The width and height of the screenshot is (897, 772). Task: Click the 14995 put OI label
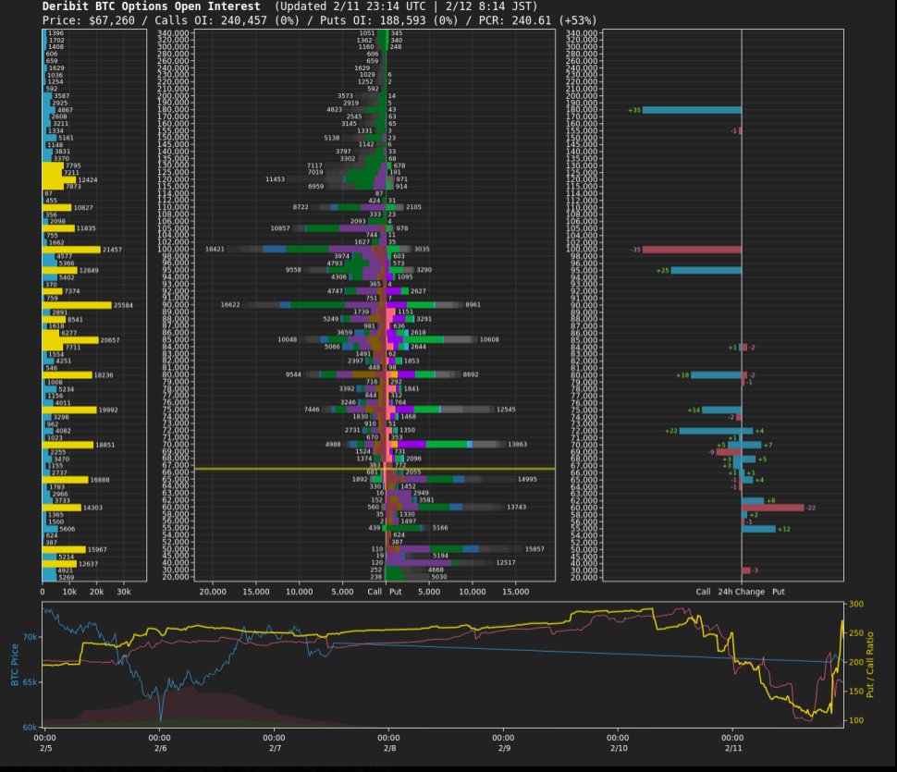527,479
